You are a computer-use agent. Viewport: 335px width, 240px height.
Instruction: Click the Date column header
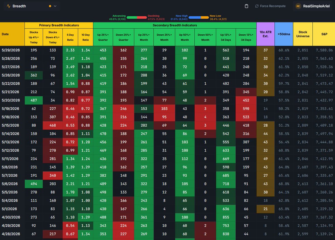click(12, 34)
